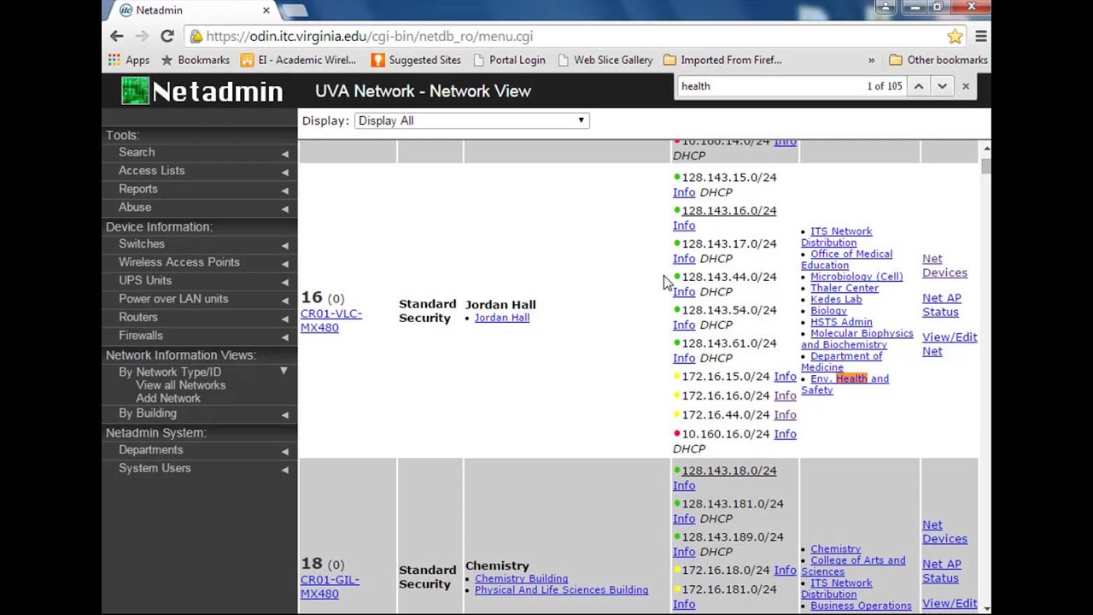Jump to next find result arrow
The image size is (1093, 615).
[942, 86]
